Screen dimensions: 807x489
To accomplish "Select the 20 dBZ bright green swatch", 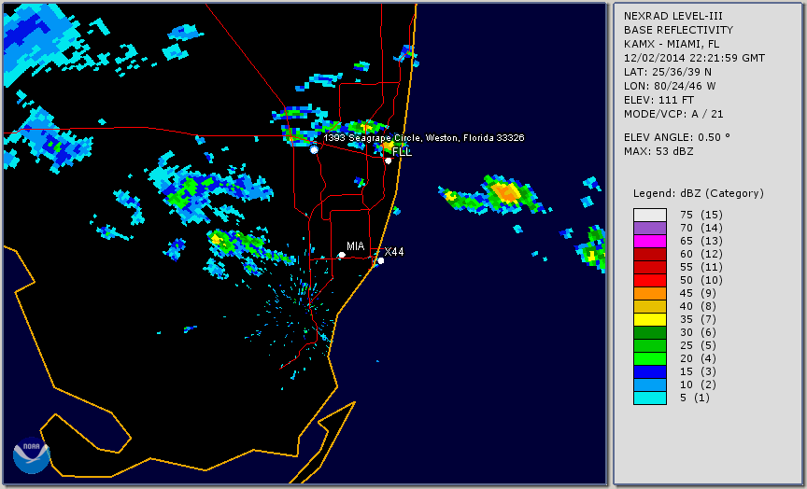I will pyautogui.click(x=650, y=359).
